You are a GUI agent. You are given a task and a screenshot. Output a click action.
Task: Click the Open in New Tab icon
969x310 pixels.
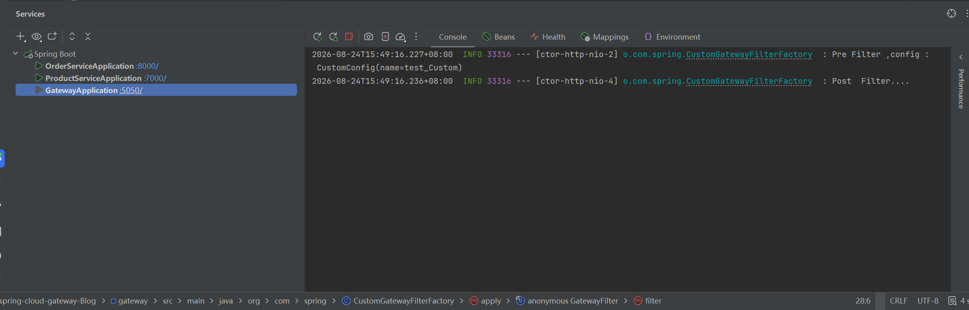point(52,36)
